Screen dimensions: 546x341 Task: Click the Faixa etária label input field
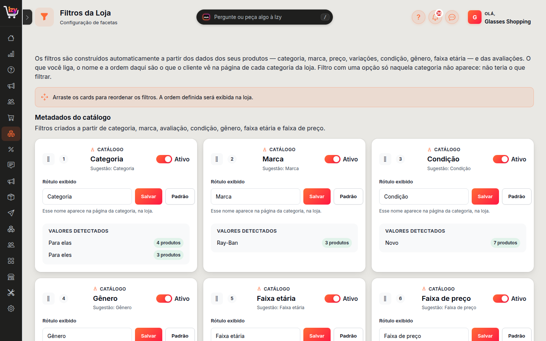click(x=256, y=335)
